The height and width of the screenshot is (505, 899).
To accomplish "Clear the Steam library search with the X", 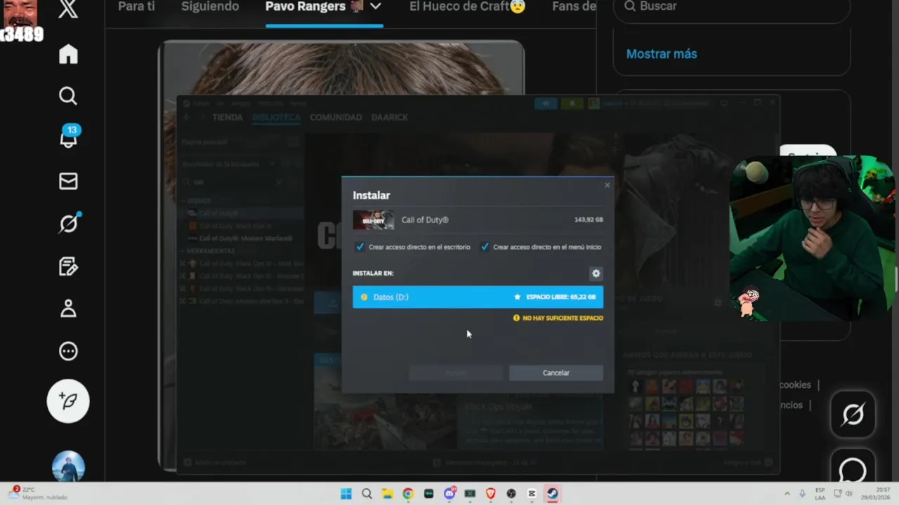I will pyautogui.click(x=279, y=182).
